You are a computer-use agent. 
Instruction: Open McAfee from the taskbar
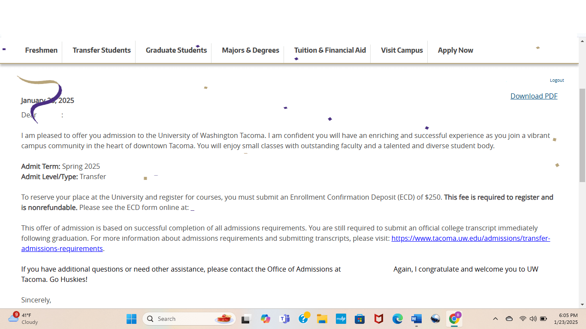pyautogui.click(x=378, y=319)
